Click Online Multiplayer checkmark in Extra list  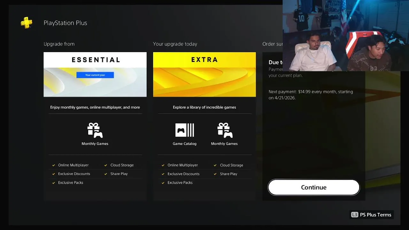tap(163, 165)
